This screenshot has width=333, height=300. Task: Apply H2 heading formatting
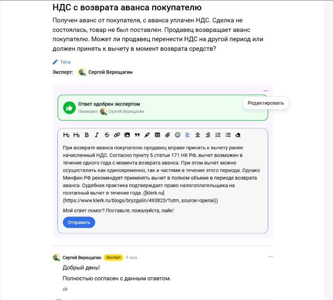[67, 135]
